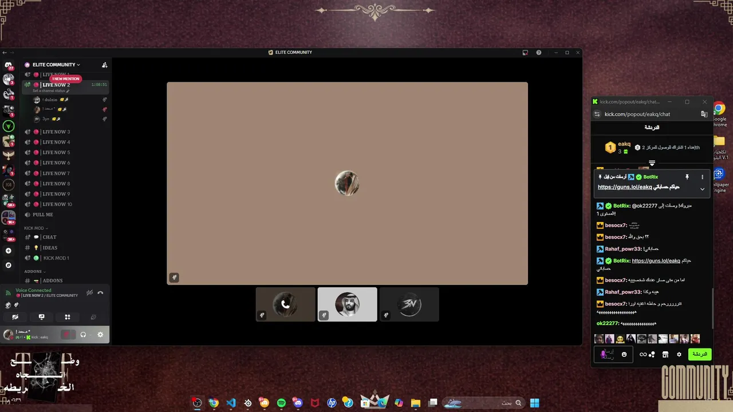This screenshot has height=412, width=733.
Task: Click the Kick message input field
Action: (x=612, y=354)
